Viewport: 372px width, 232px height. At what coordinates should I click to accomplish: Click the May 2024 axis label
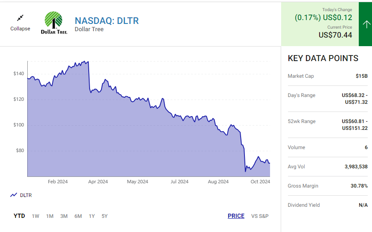pos(137,182)
